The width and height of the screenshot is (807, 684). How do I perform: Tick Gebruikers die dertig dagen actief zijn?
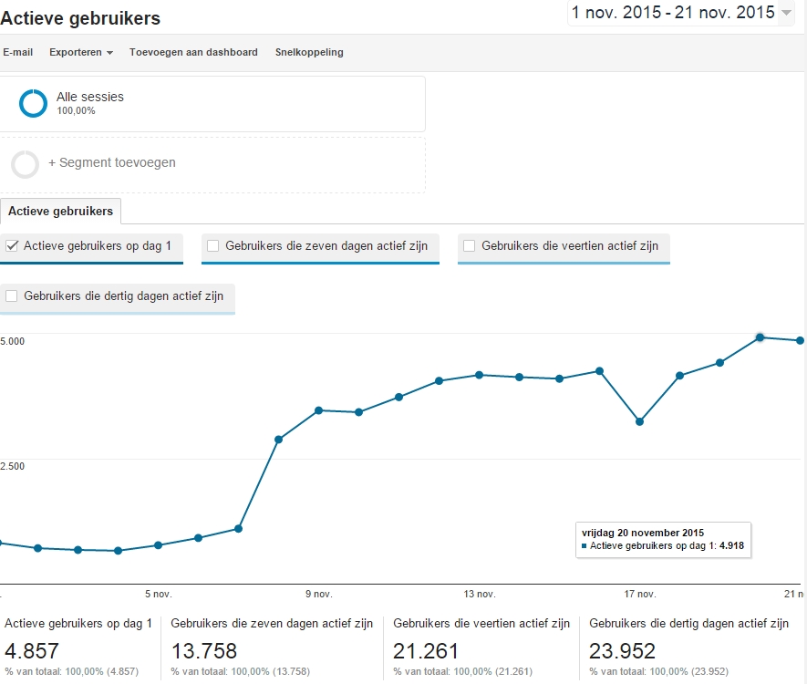pos(12,295)
